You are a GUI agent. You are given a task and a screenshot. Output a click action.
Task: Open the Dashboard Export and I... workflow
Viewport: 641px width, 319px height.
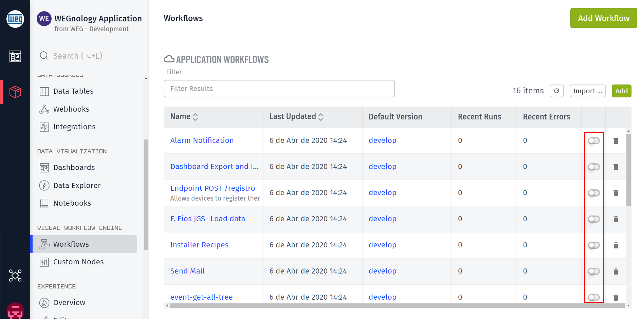pos(215,167)
